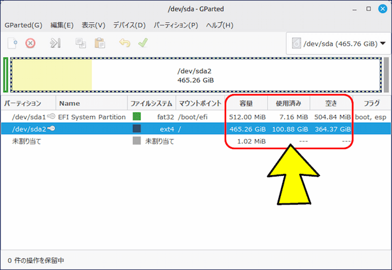Open the デバイス(D) menu

[x=129, y=25]
